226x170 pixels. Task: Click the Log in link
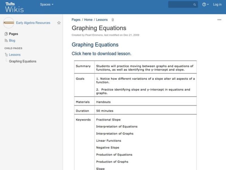pos(217,5)
